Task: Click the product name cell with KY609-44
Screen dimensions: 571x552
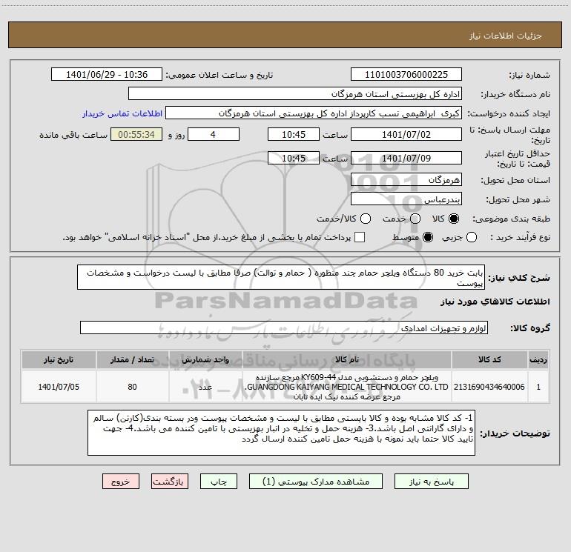Action: 347,387
